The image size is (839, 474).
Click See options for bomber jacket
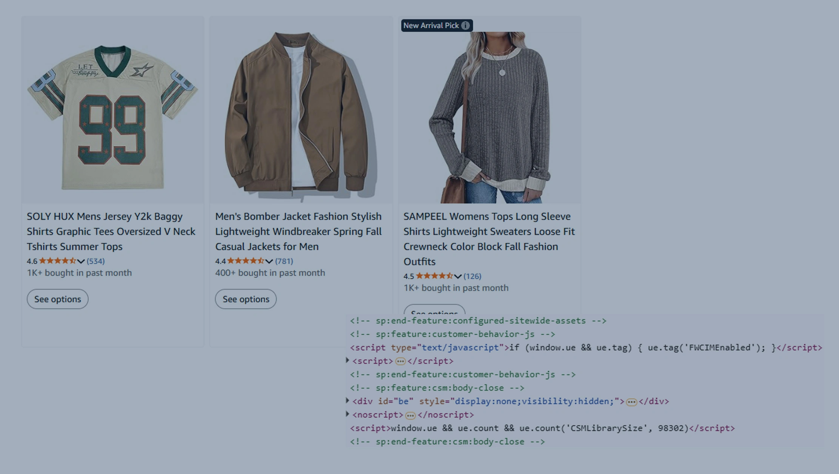point(246,299)
